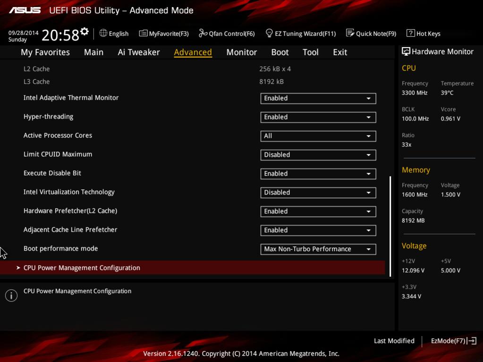
Task: Open the Hyper-threading dropdown
Action: pos(318,117)
